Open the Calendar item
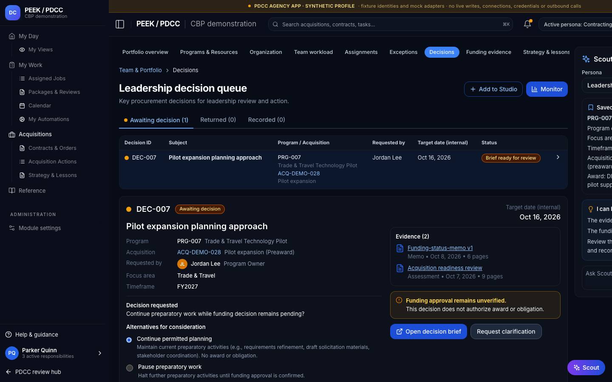Viewport: 612px width, 382px height. tap(40, 106)
